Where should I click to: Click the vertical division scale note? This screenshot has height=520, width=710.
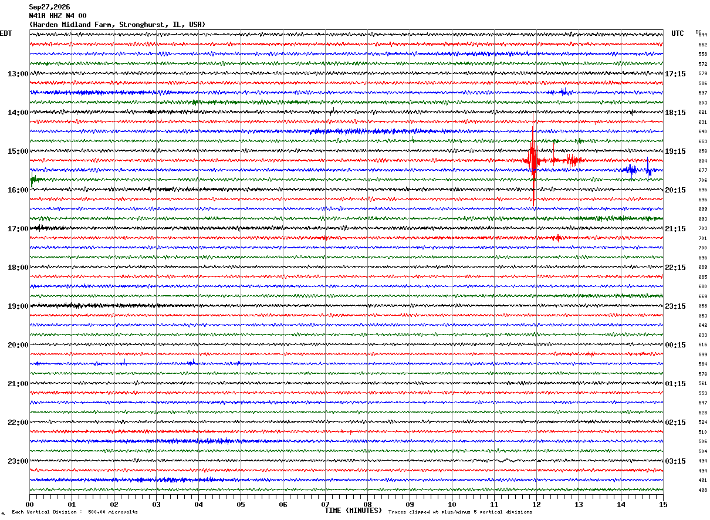click(75, 512)
